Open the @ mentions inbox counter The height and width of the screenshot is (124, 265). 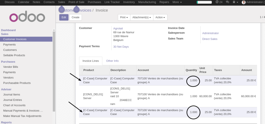[x=219, y=2]
